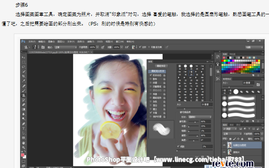Viewport: 269px width, 168px height.
Task: Click the brush 大小 size field showing 25 像素
Action: (206, 105)
